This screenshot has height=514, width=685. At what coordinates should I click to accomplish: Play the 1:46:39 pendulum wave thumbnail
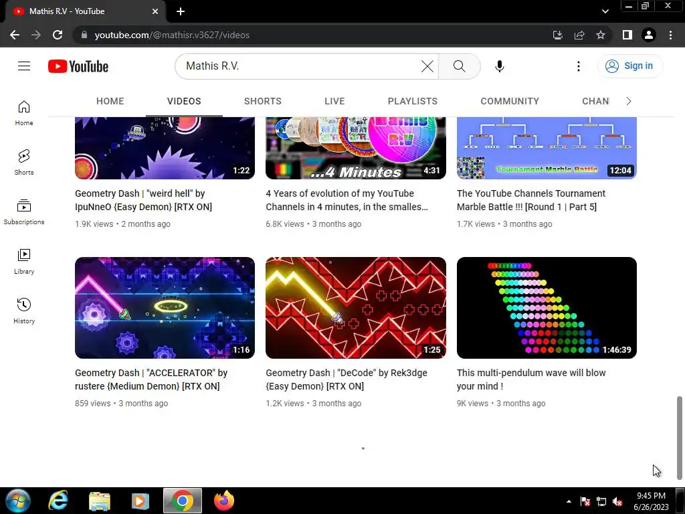pyautogui.click(x=547, y=308)
